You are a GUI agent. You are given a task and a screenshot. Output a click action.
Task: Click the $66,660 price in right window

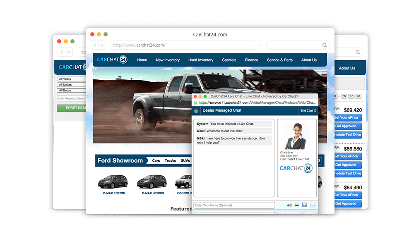(353, 149)
